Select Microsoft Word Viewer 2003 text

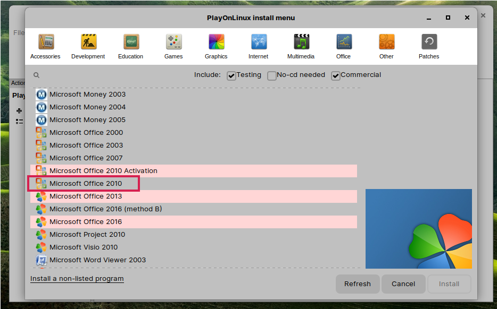97,260
